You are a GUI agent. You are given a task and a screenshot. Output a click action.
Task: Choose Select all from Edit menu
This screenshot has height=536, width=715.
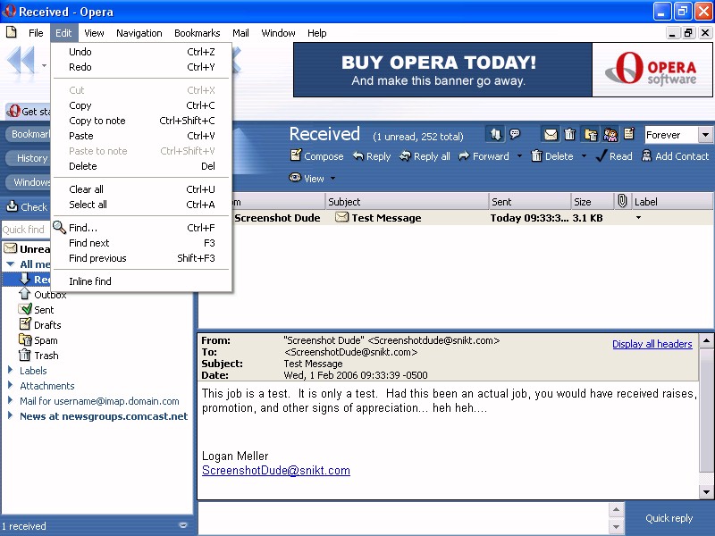pos(141,205)
